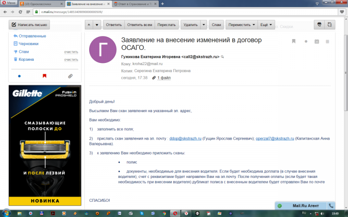
Task: Go to next message arrow down
Action: 97,25
